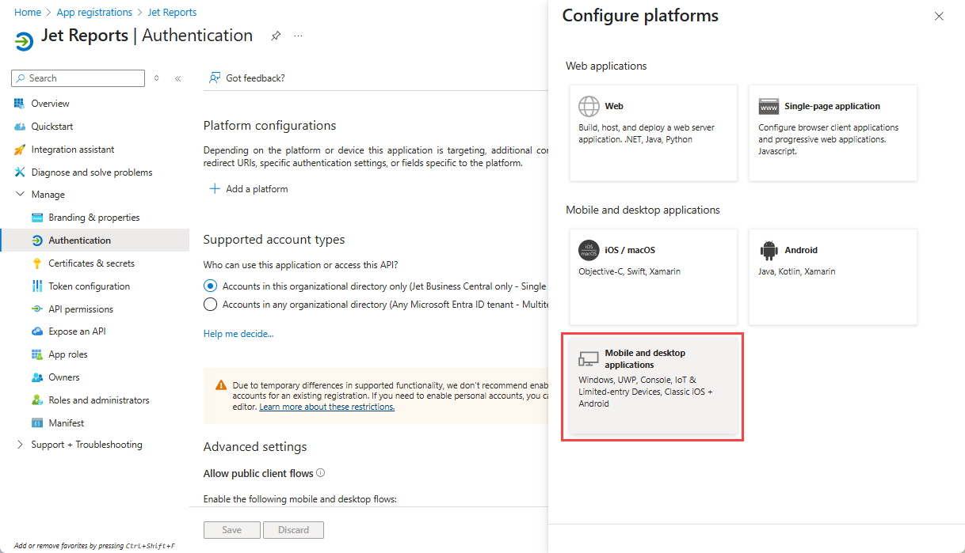Click the Token configuration bars icon
Image resolution: width=965 pixels, height=553 pixels.
37,286
